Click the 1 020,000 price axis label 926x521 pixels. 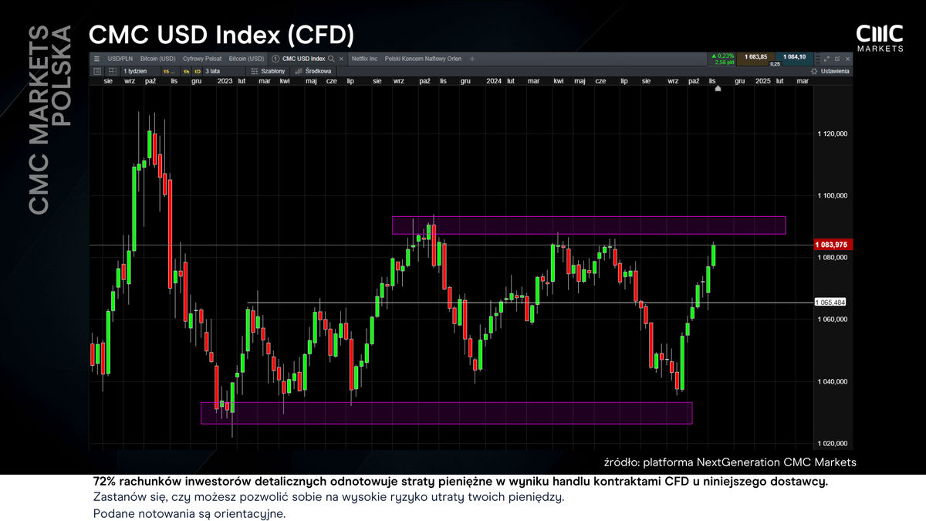pyautogui.click(x=833, y=443)
